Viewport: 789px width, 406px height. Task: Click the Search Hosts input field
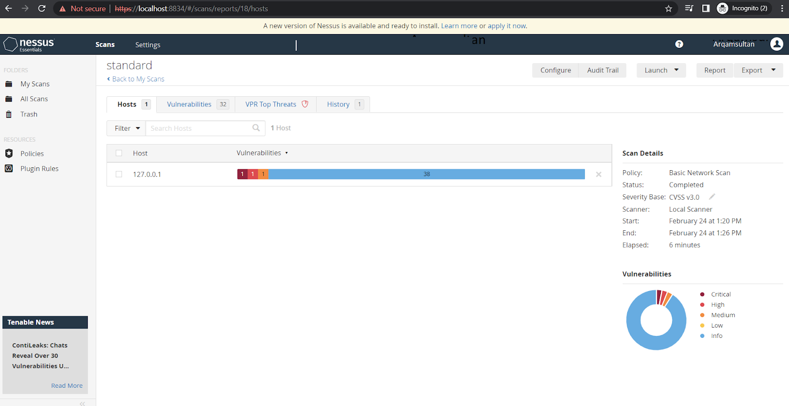point(205,128)
